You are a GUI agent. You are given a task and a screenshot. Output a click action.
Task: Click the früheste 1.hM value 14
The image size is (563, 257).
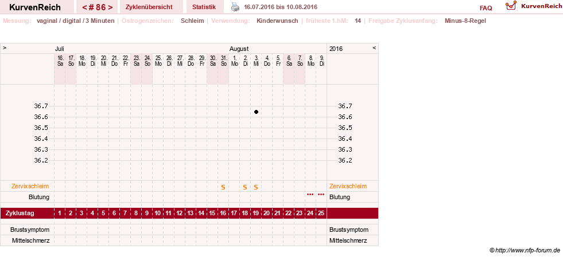coord(358,21)
